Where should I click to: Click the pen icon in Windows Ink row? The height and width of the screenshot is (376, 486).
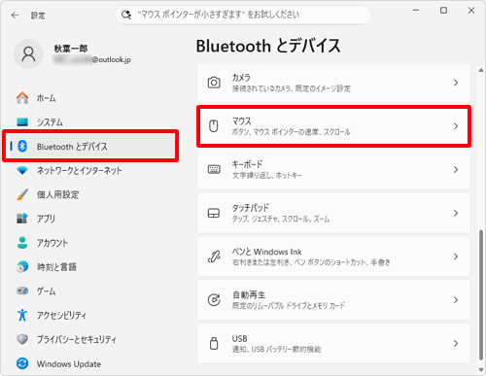(x=214, y=256)
